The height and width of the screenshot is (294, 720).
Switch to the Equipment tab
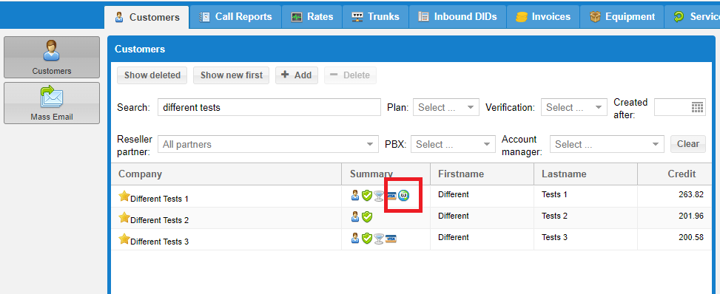pyautogui.click(x=622, y=17)
